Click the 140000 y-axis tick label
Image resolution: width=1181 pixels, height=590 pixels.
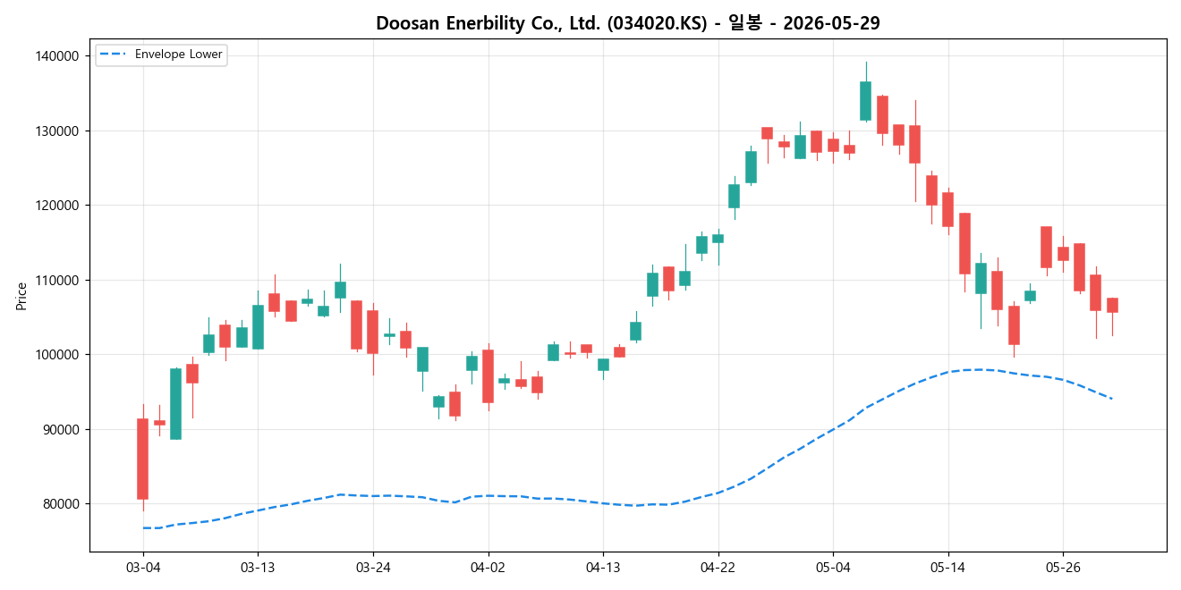point(57,56)
